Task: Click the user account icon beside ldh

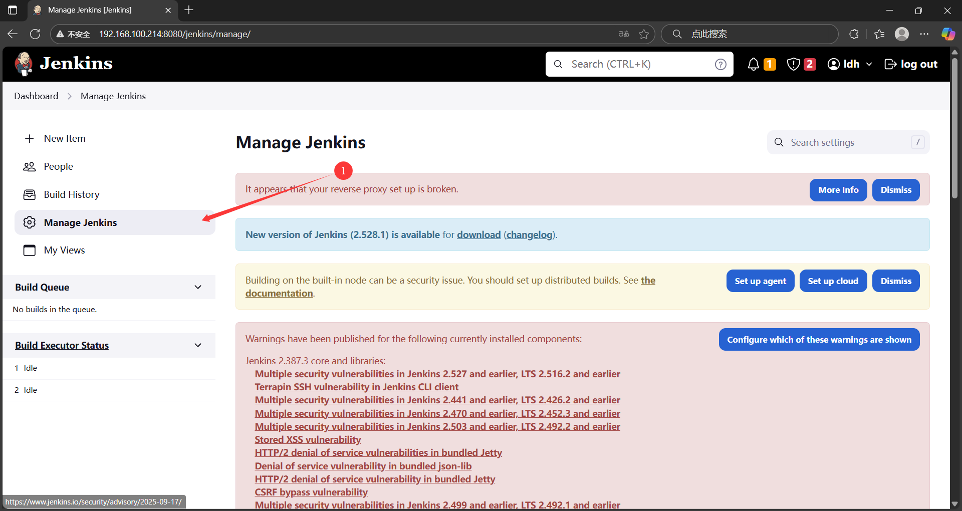Action: click(x=833, y=64)
